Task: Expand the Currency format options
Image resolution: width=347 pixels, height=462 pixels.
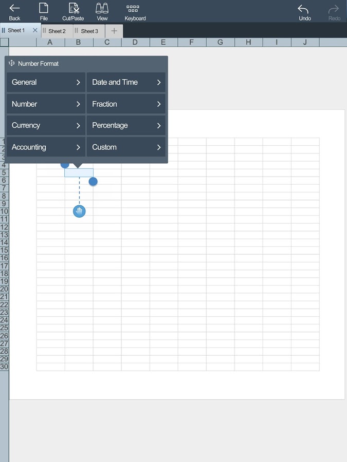Action: point(46,126)
